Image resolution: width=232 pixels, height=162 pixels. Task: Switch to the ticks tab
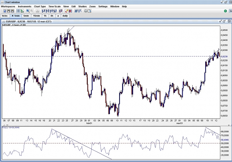point(5,16)
